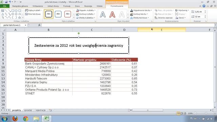Select the down arrow shape
This screenshot has height=122, width=217.
(16, 14)
